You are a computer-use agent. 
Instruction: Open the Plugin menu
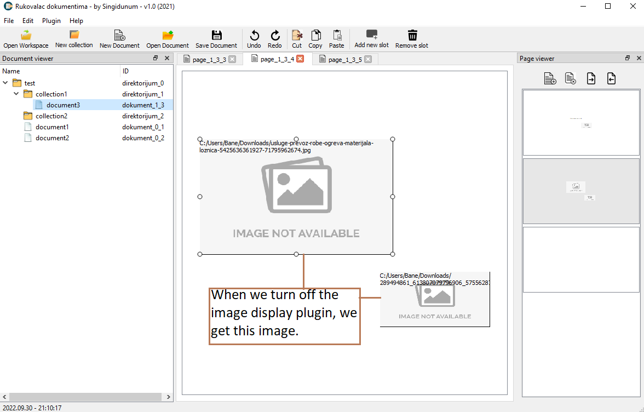click(x=51, y=21)
